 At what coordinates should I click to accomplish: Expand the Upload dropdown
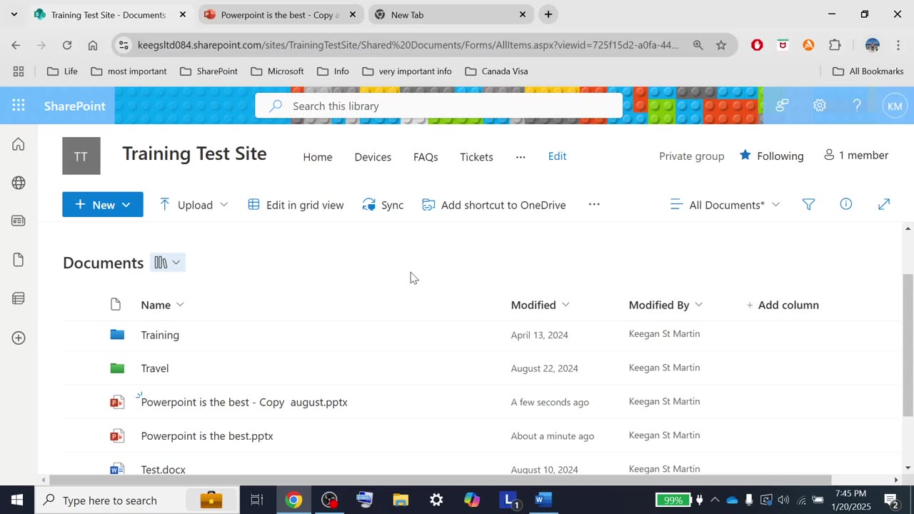(x=224, y=204)
